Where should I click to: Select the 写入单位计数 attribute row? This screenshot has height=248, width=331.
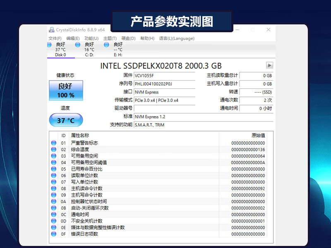158,182
